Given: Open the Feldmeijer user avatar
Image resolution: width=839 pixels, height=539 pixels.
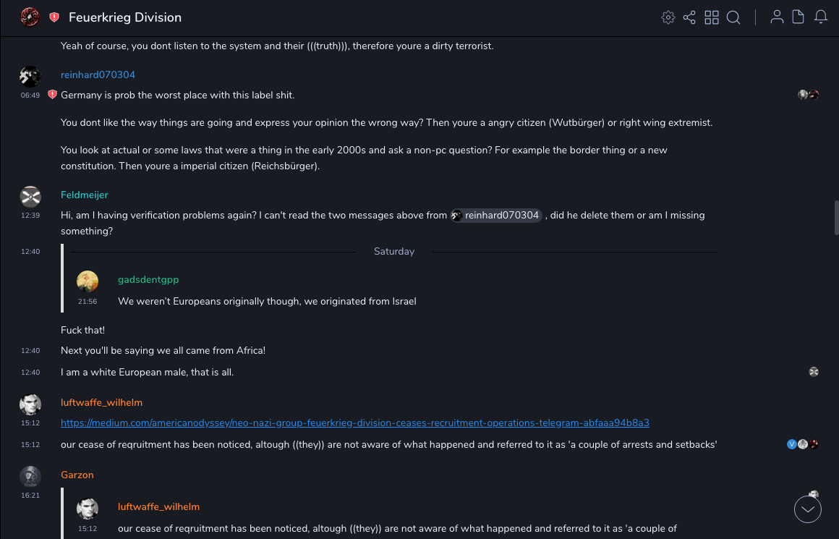Looking at the screenshot, I should pos(30,196).
